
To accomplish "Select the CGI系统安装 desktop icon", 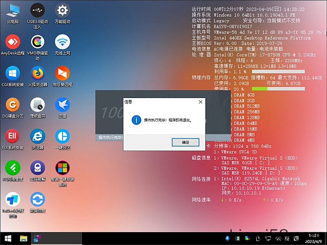I will [13, 76].
